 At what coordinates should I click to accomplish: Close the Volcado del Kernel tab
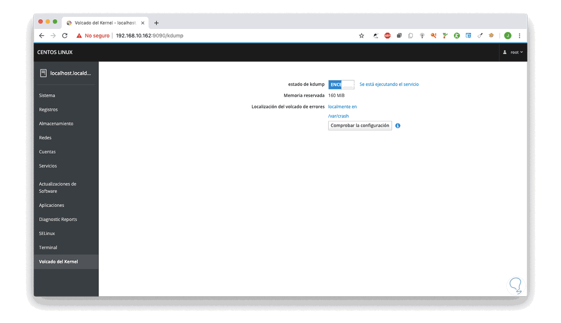pyautogui.click(x=143, y=23)
